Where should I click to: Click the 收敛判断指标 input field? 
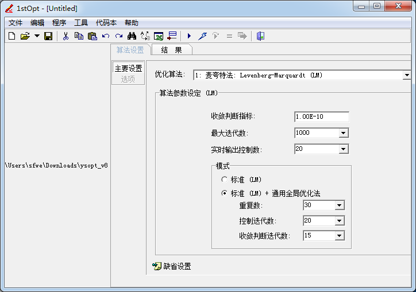(x=322, y=116)
